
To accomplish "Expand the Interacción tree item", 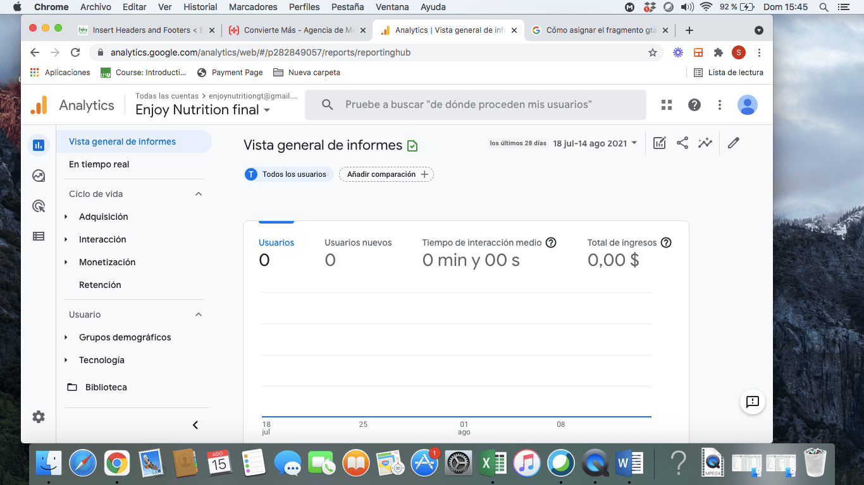I will (x=66, y=239).
